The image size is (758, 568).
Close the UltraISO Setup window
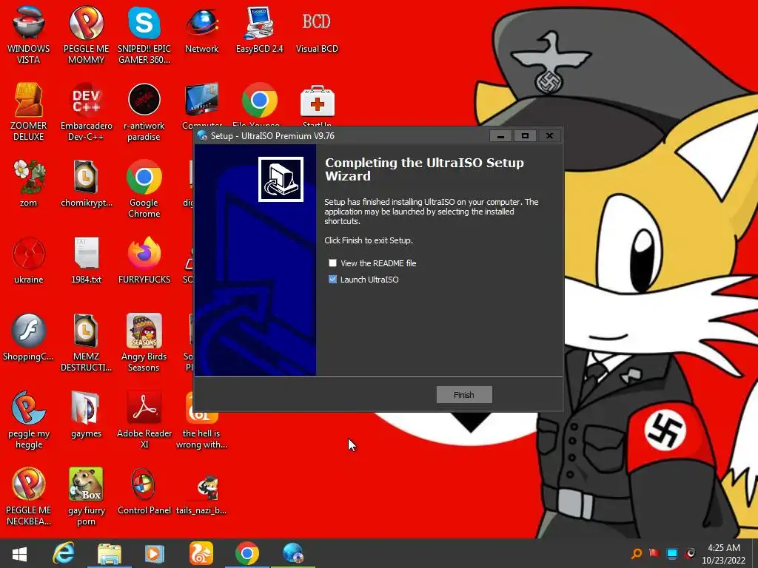(550, 136)
